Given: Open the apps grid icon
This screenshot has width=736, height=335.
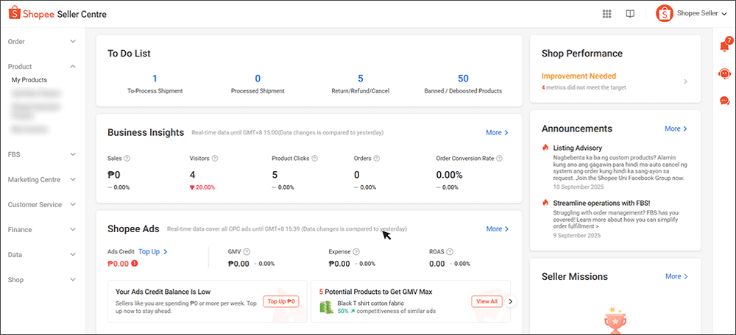Looking at the screenshot, I should pyautogui.click(x=606, y=14).
